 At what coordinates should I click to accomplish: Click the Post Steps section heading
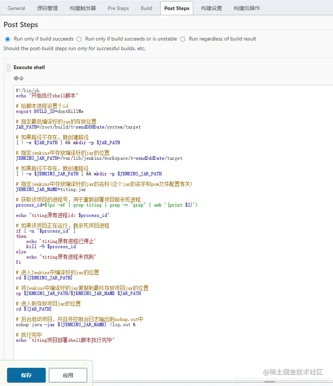21,25
